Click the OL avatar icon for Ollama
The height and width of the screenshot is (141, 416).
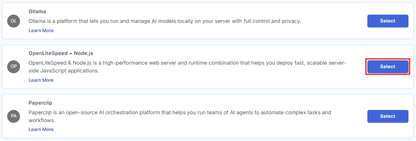pos(14,21)
